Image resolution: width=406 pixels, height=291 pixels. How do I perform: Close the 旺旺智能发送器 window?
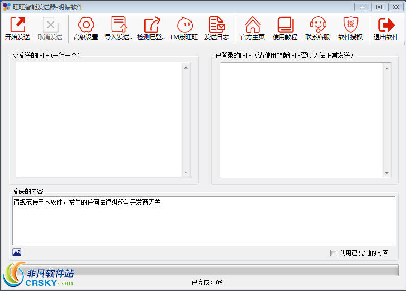pyautogui.click(x=396, y=7)
